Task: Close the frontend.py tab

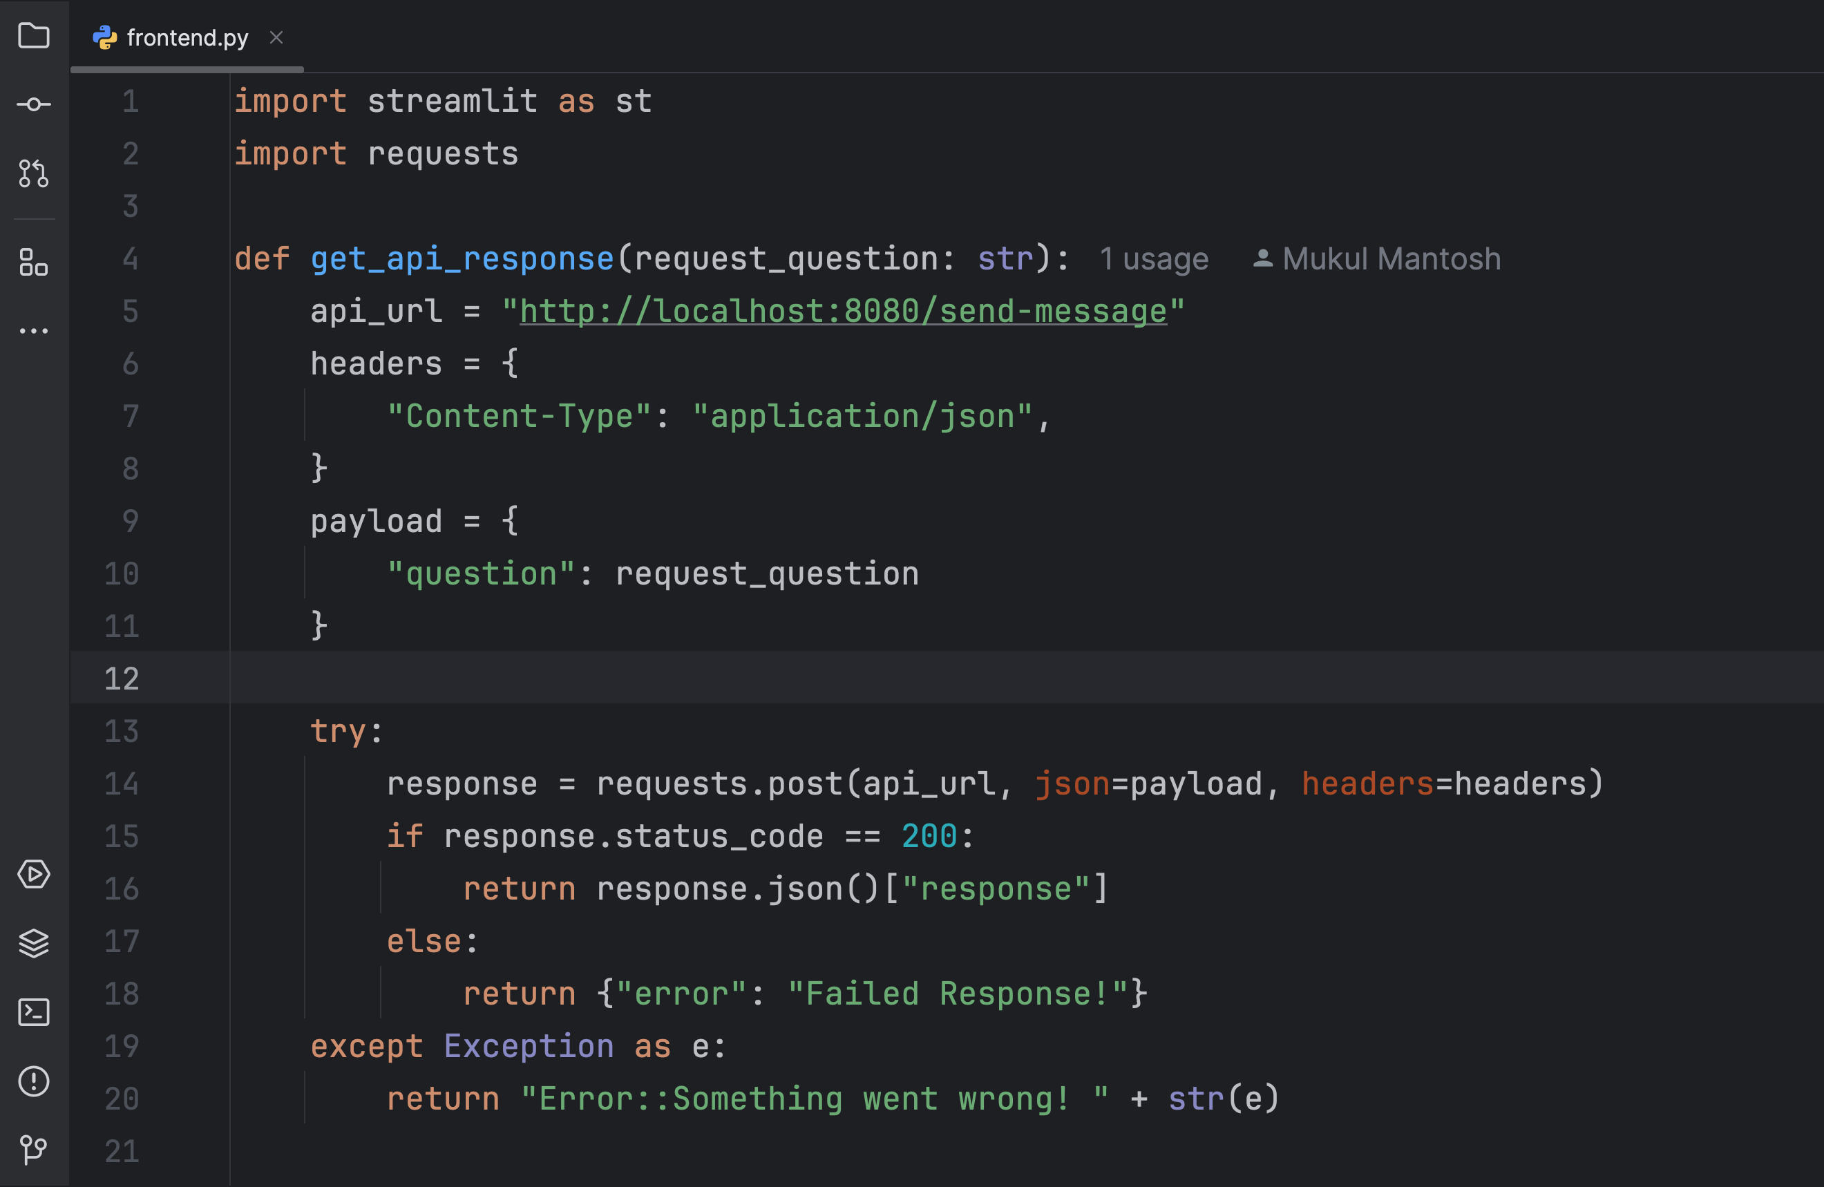Action: [276, 37]
